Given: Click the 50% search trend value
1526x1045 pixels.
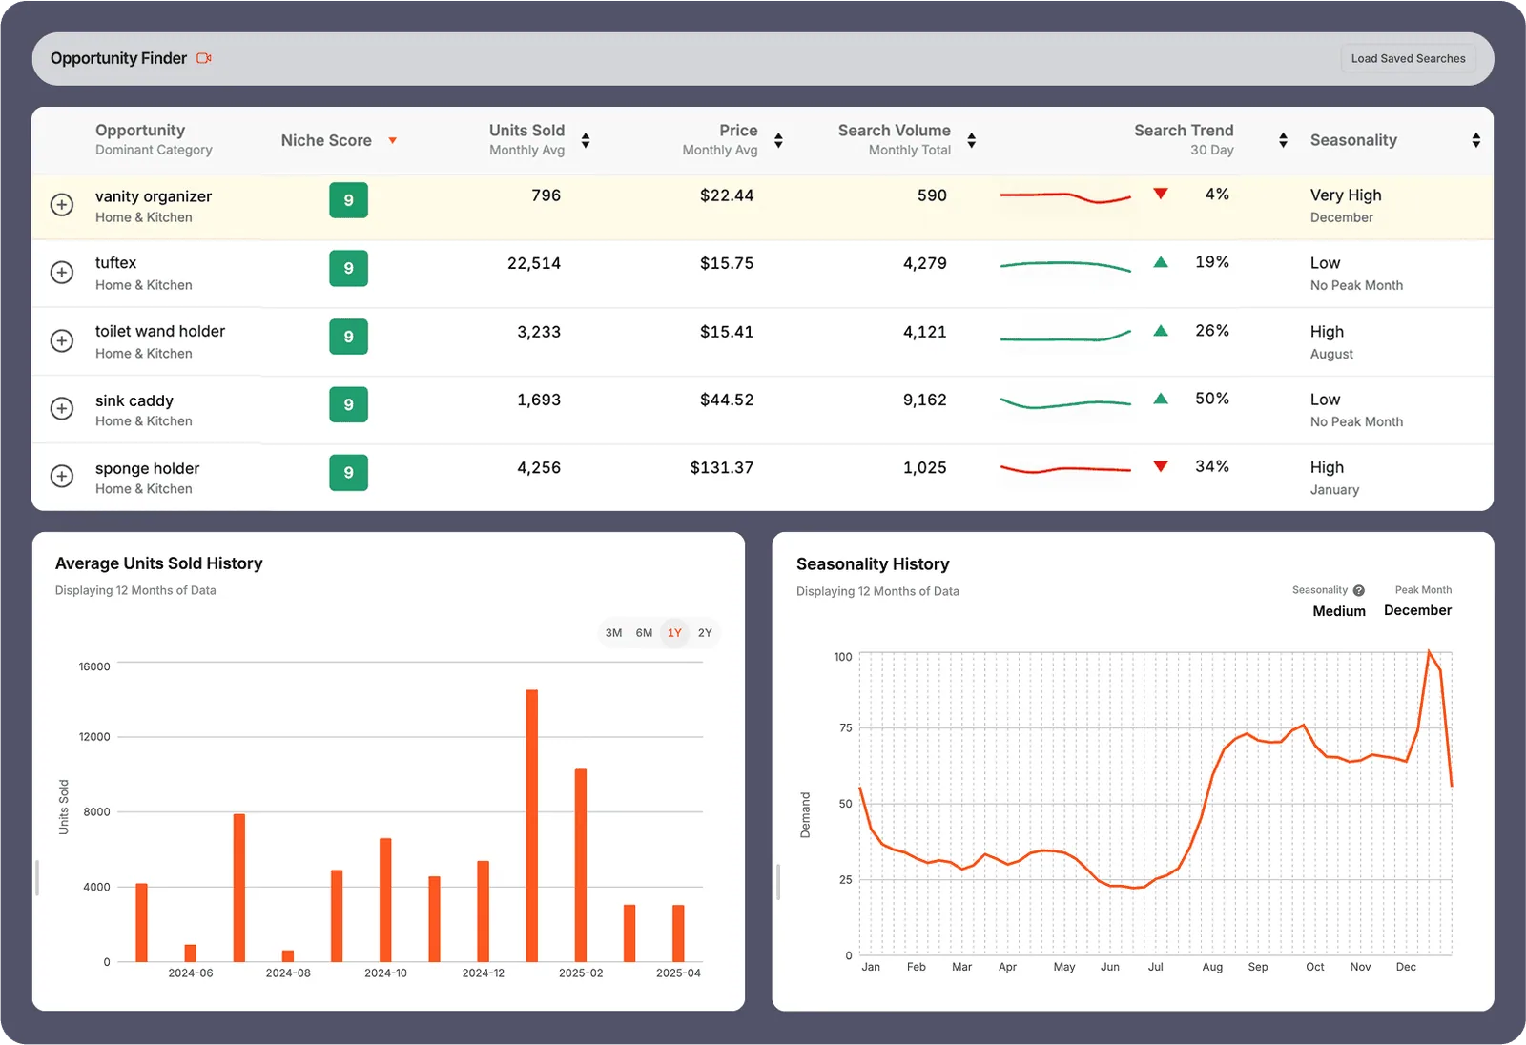Looking at the screenshot, I should (x=1212, y=399).
